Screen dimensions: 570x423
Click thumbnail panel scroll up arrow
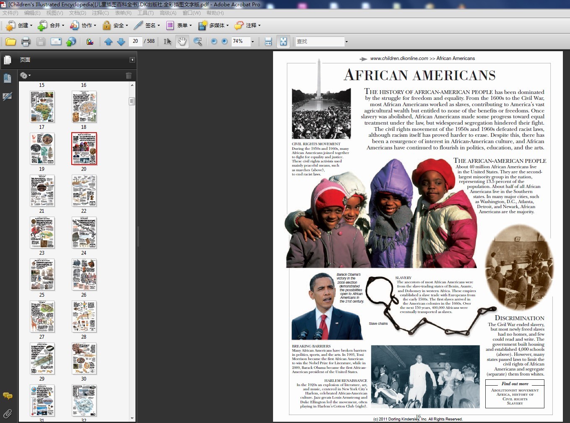point(132,85)
